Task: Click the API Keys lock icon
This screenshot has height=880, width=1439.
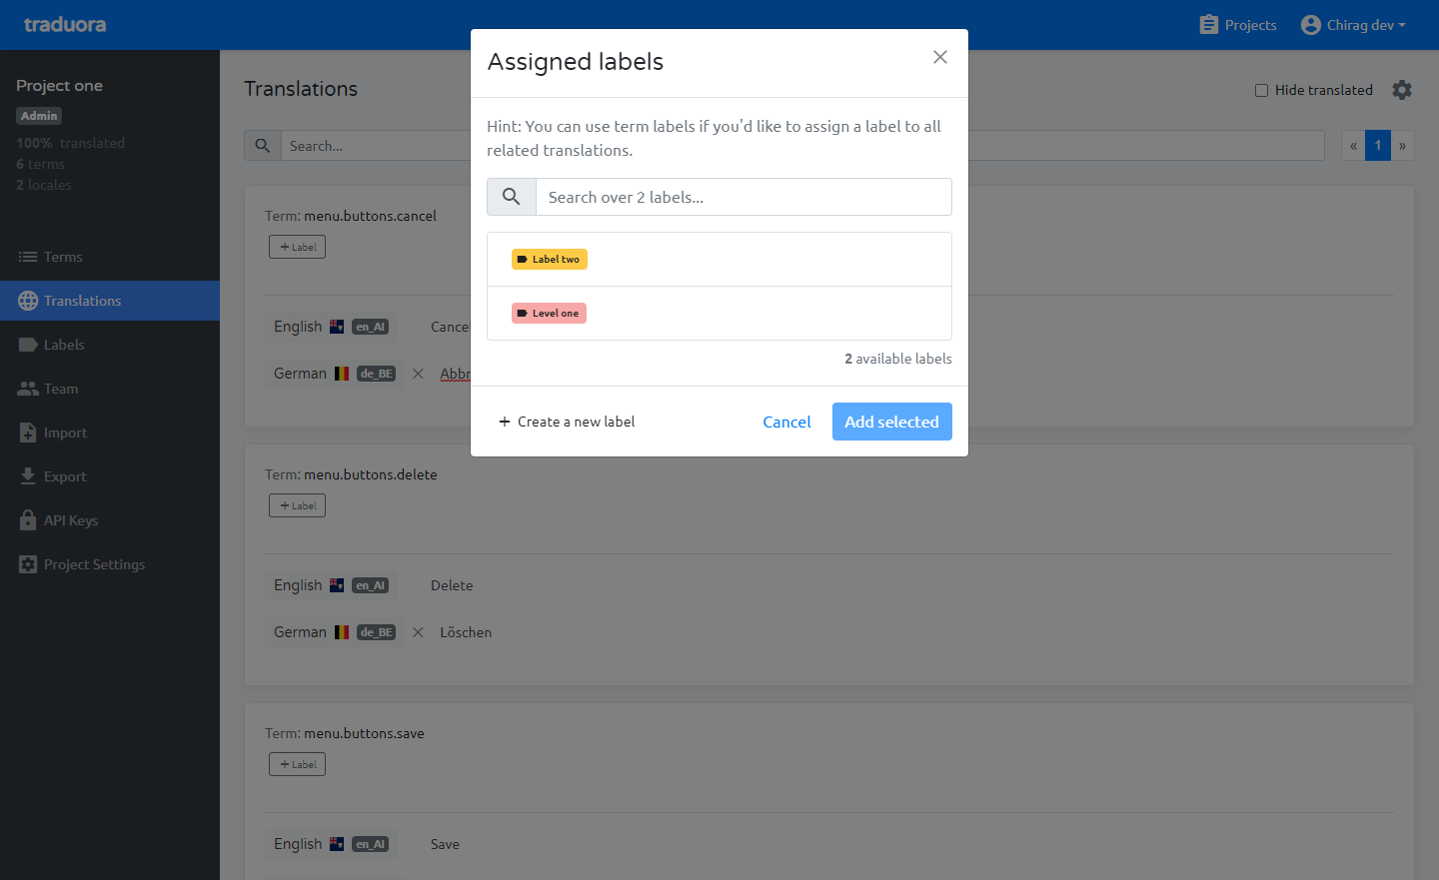Action: point(28,520)
